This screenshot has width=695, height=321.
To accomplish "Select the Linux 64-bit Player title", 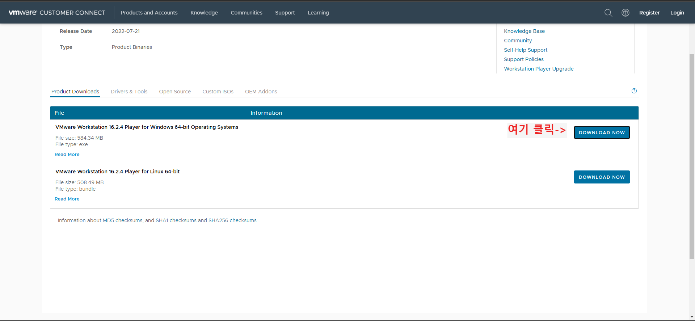I will coord(117,172).
